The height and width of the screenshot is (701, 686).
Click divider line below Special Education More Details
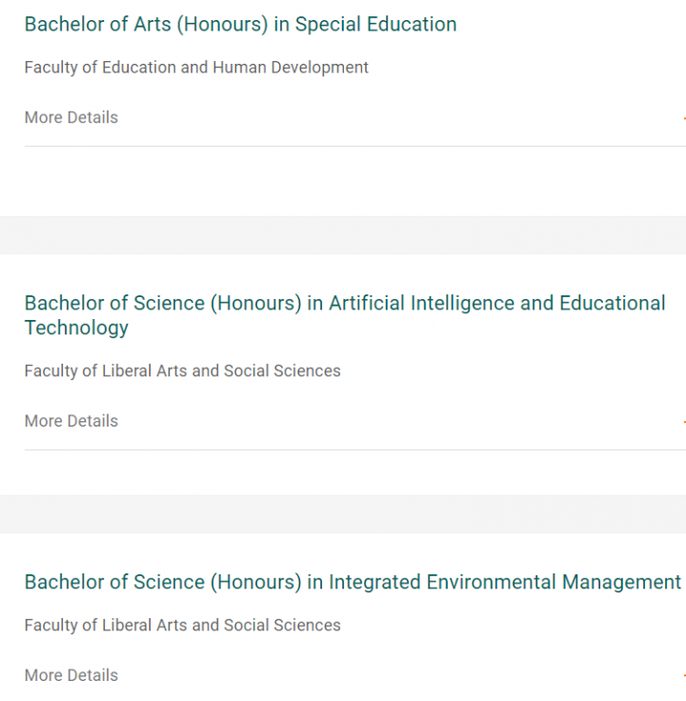coord(343,146)
